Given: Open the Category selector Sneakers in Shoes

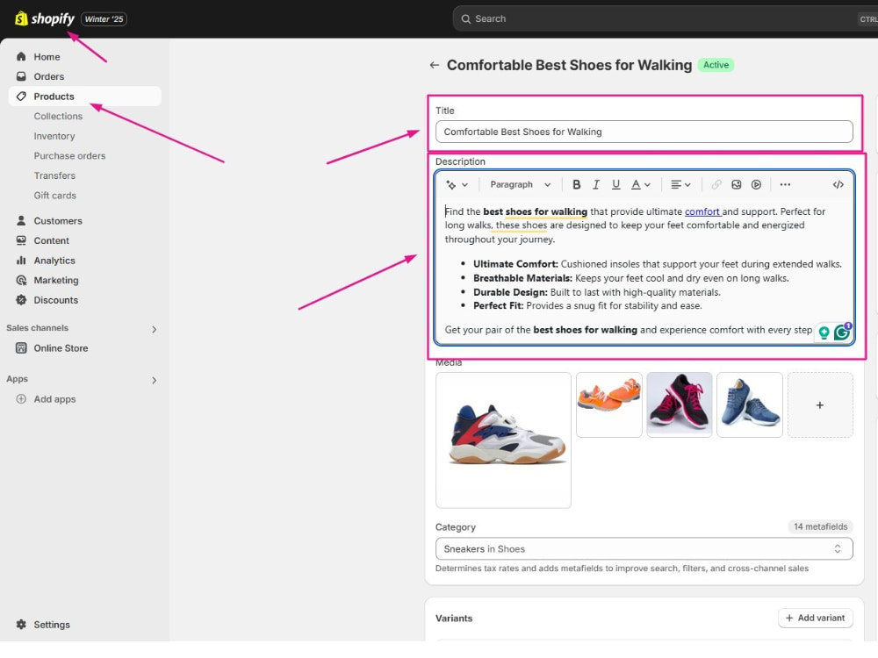Looking at the screenshot, I should pos(644,549).
